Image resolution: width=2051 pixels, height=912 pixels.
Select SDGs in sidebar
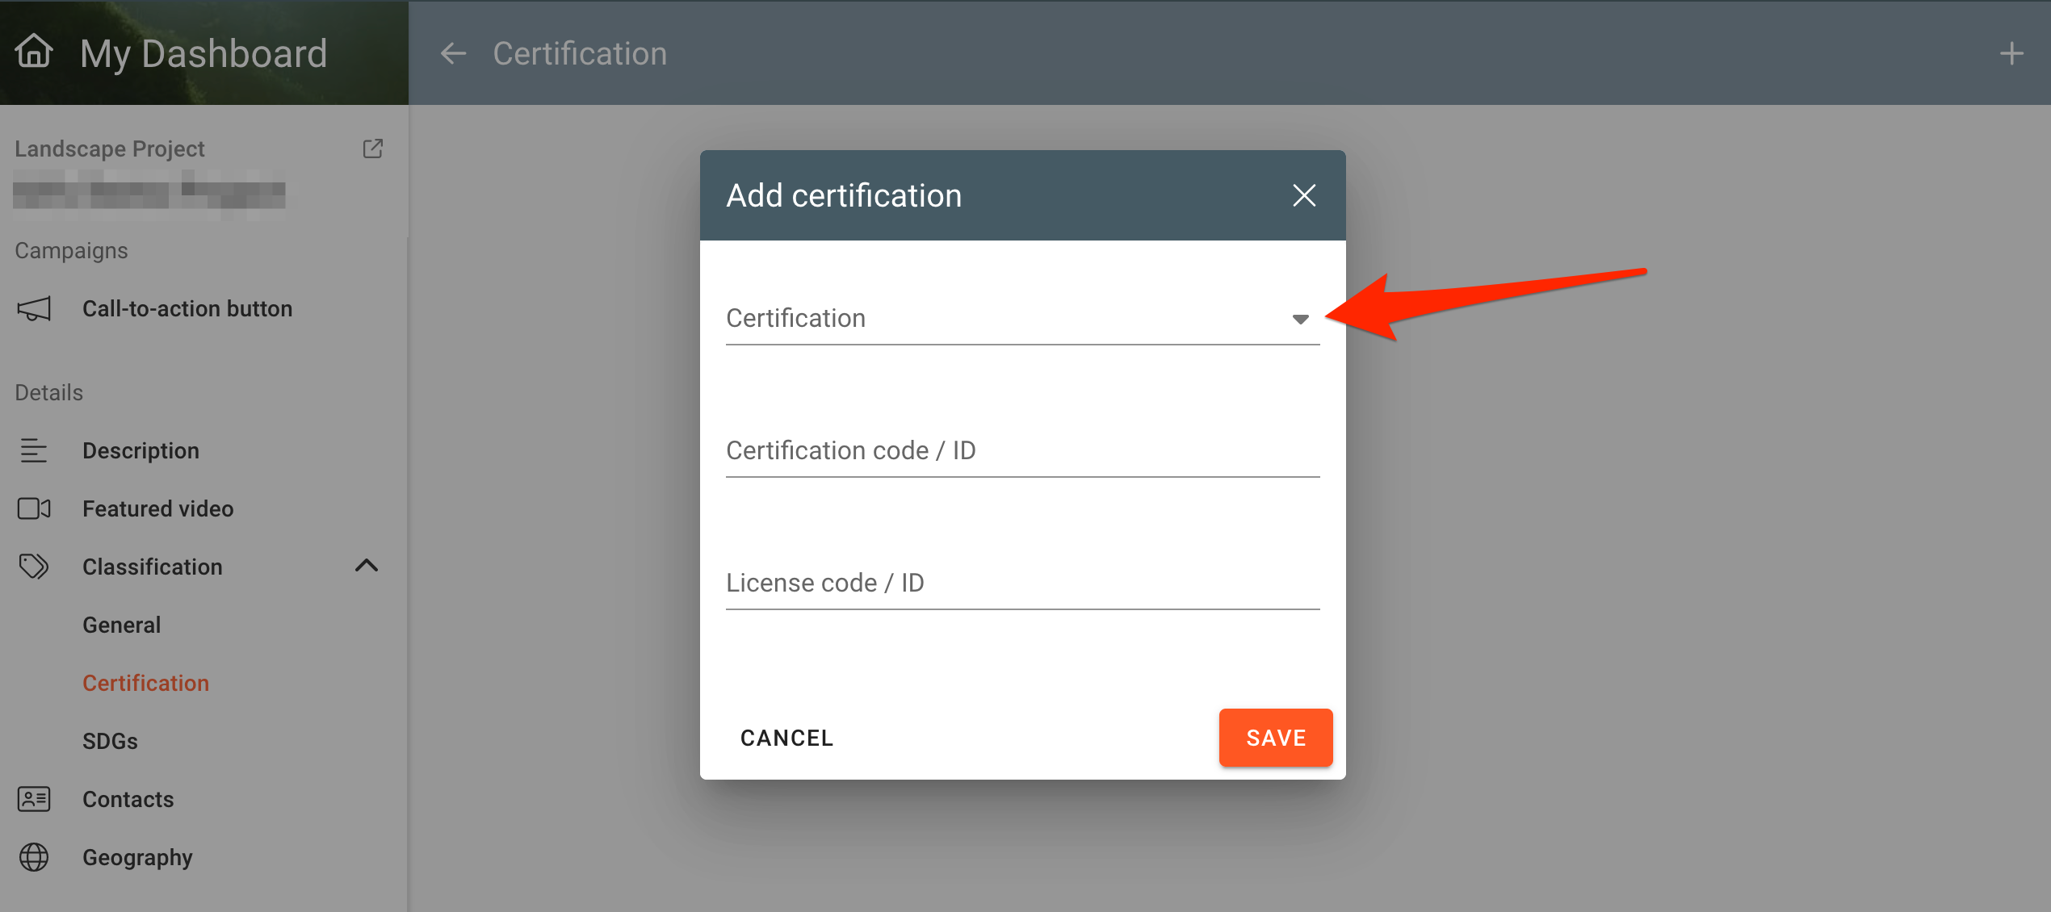110,741
